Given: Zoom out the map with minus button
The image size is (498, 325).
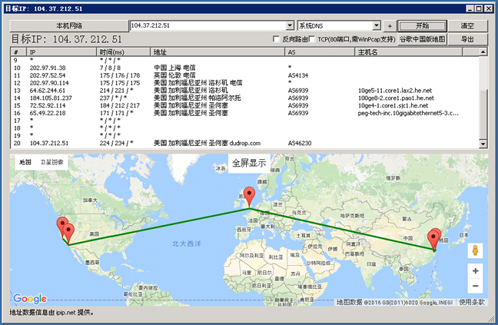Looking at the screenshot, I should tap(476, 287).
